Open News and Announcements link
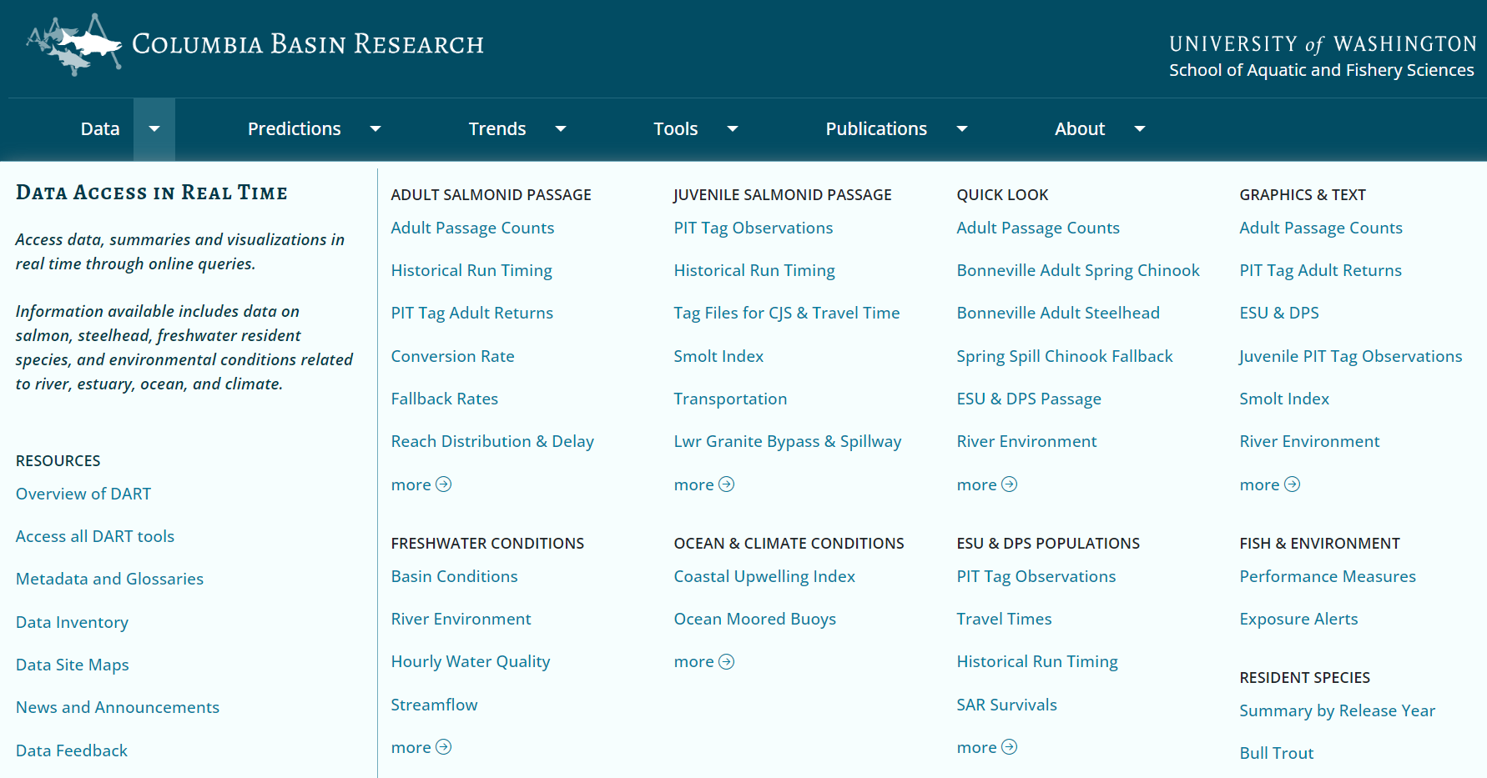Image resolution: width=1487 pixels, height=778 pixels. 118,707
